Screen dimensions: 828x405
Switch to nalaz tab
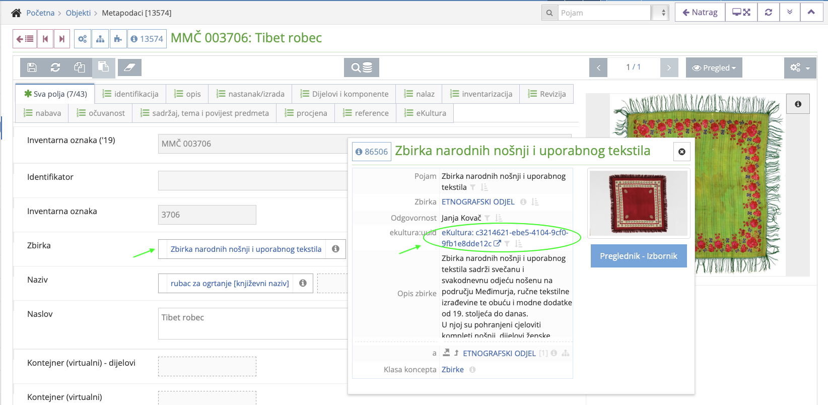point(420,94)
